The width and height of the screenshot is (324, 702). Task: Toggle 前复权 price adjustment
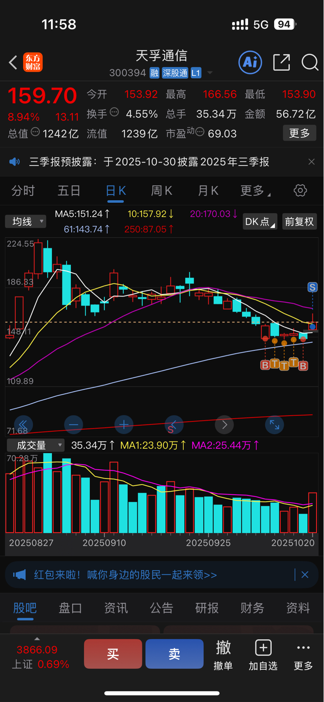click(x=299, y=221)
